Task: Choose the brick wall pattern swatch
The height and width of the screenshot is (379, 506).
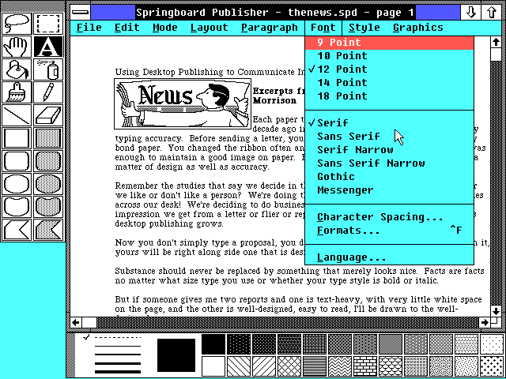Action: coord(365,366)
